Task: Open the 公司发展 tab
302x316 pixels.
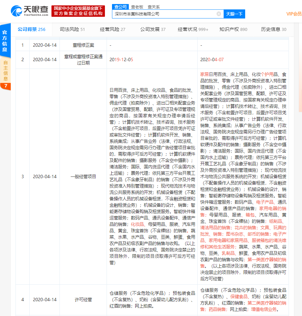Action: [x=153, y=29]
